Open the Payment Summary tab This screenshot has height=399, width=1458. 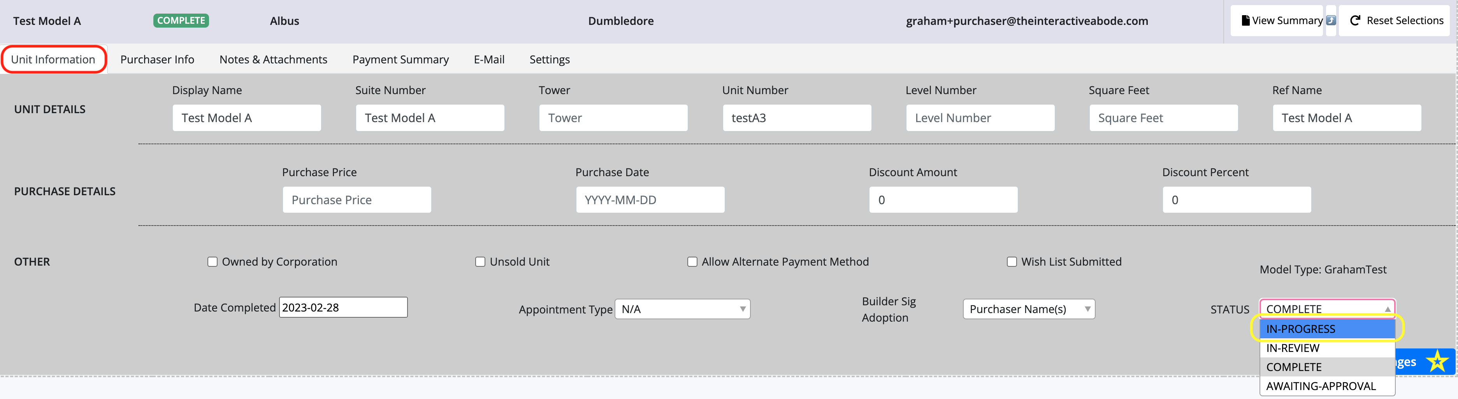pyautogui.click(x=401, y=59)
